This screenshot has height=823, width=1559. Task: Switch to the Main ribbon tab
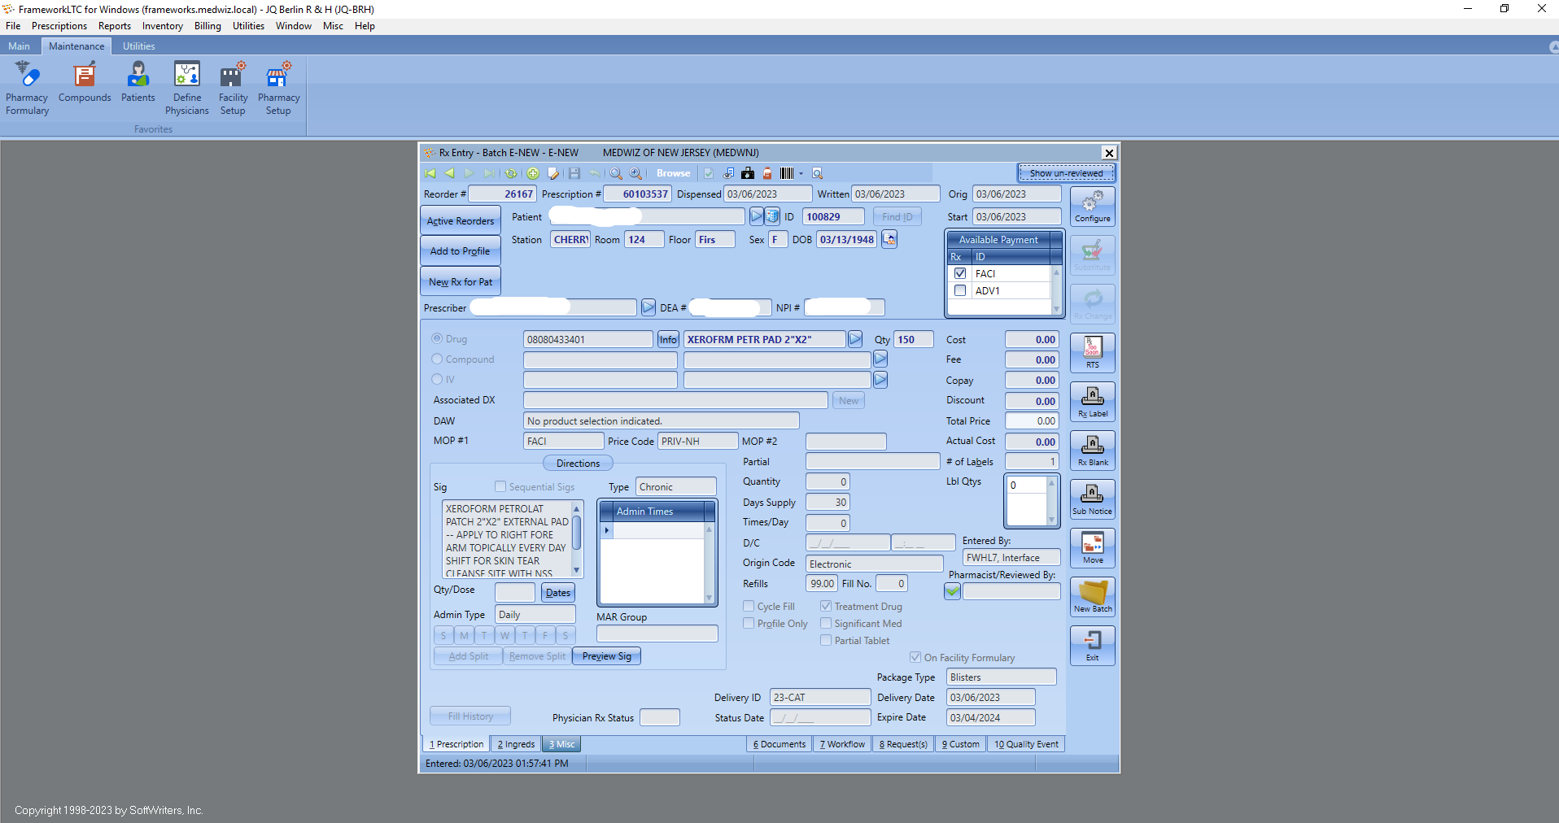tap(19, 46)
